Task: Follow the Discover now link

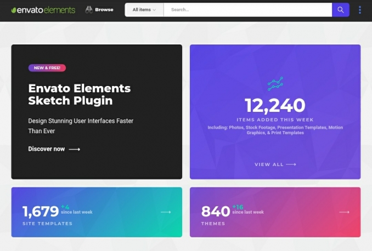Action: pyautogui.click(x=47, y=149)
